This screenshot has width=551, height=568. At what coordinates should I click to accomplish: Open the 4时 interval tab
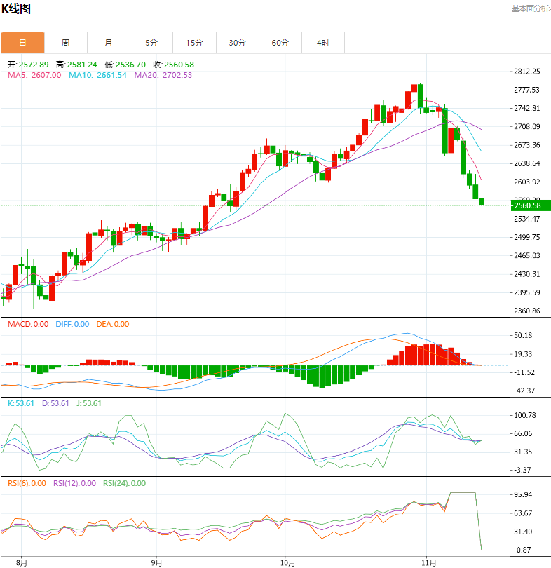click(x=323, y=43)
